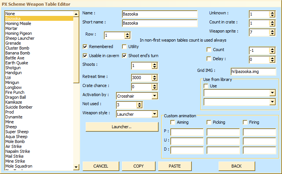282x174 pixels.
Task: Click the COPY button
Action: [139, 166]
